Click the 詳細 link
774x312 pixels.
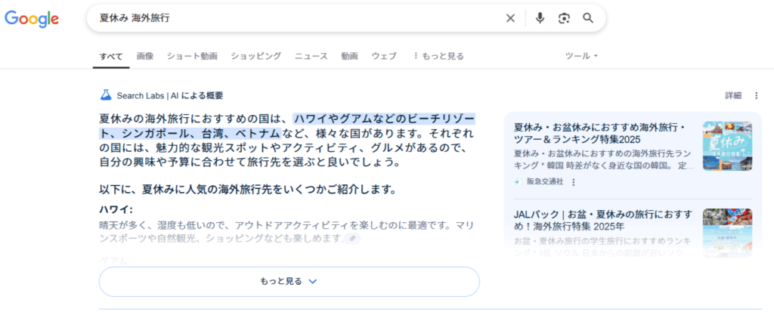[733, 96]
